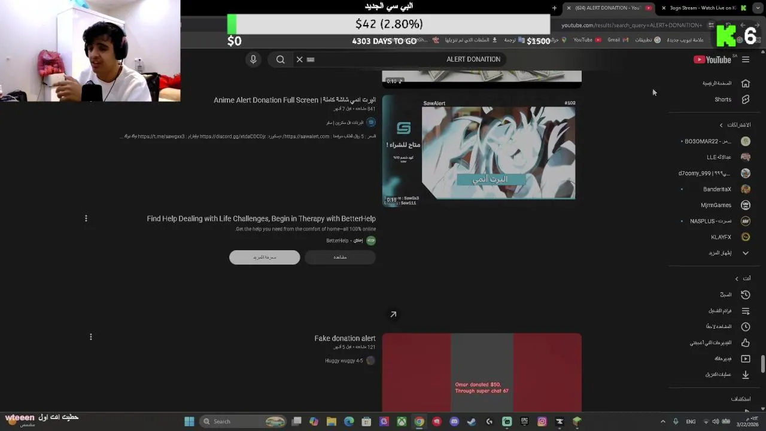This screenshot has width=766, height=431.
Task: Click the YouTube logo
Action: point(712,59)
